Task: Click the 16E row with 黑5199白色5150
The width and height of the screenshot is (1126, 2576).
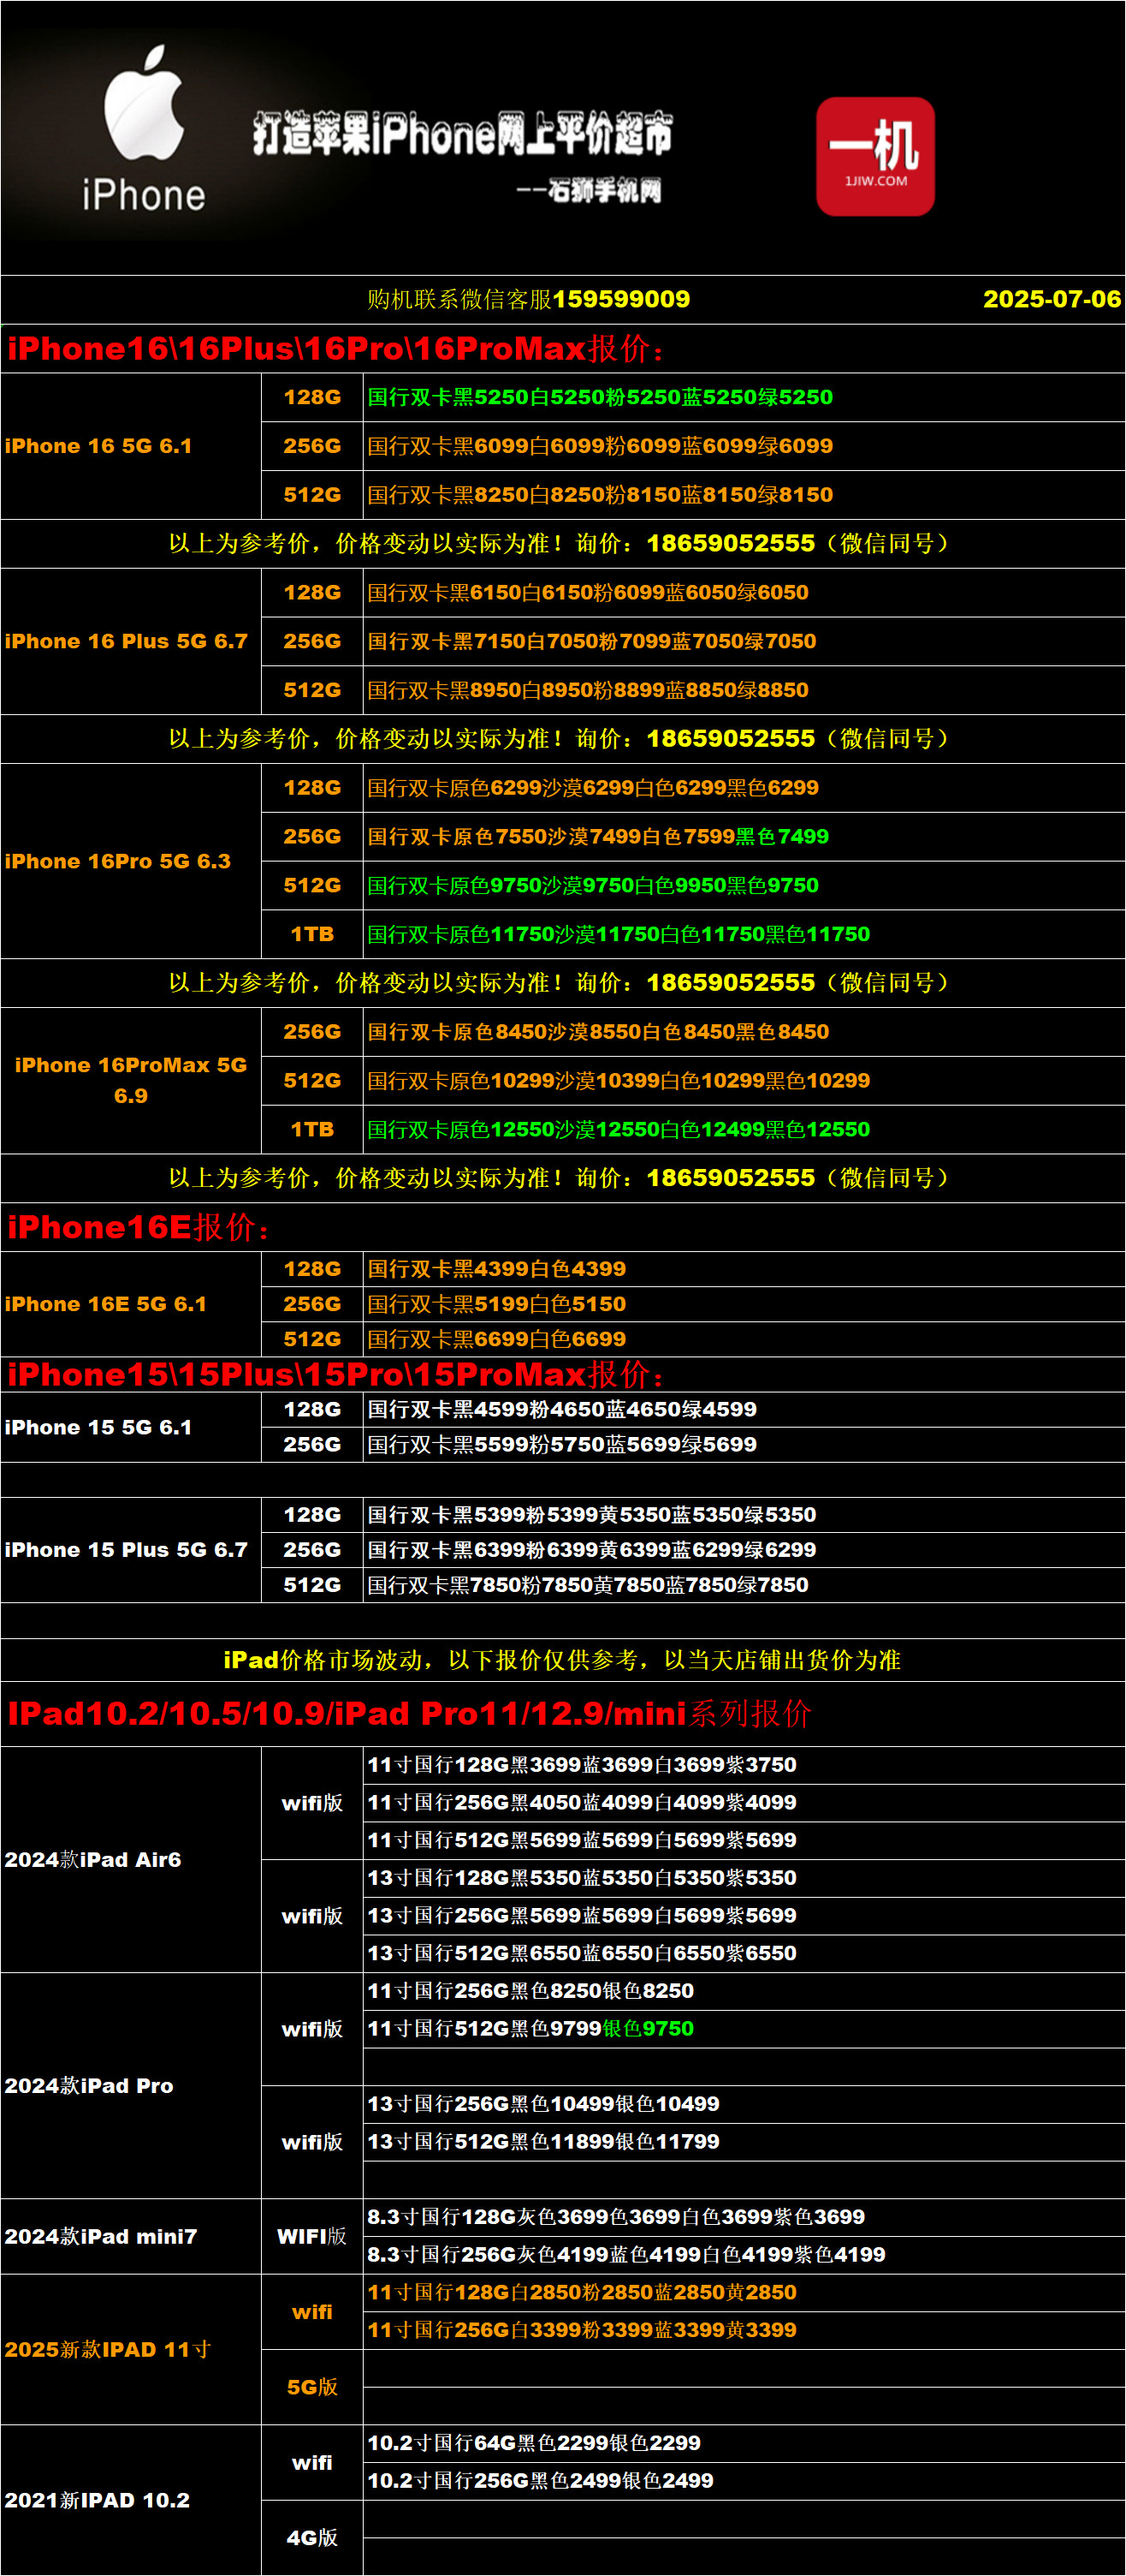Action: pos(744,1304)
